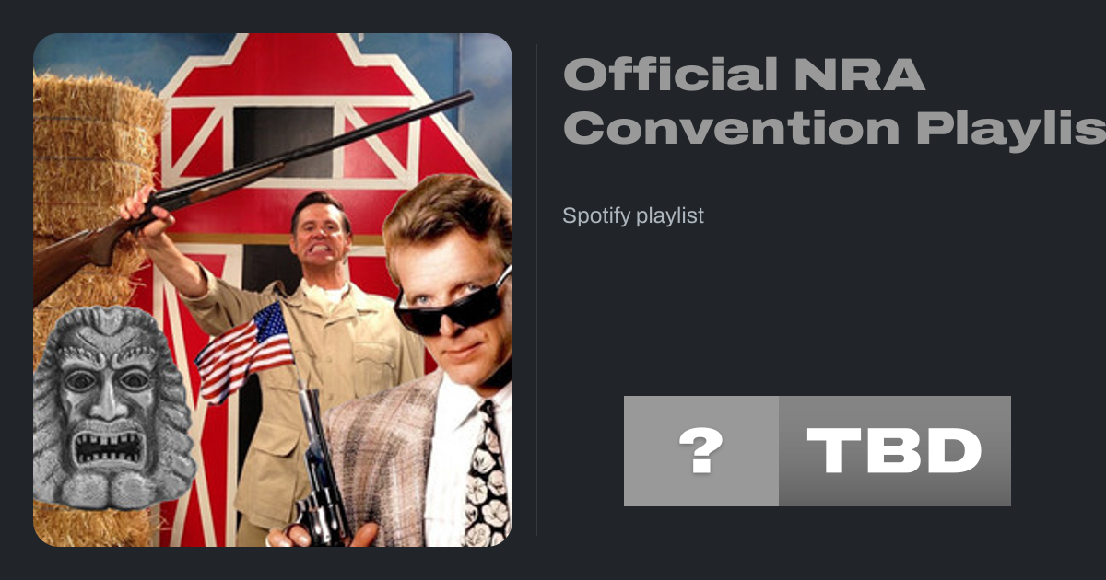
Task: Click the word Convention in title
Action: click(x=732, y=129)
